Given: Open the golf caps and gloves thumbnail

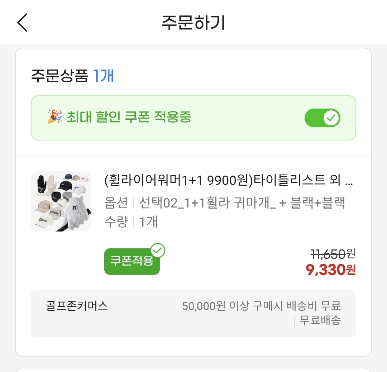Looking at the screenshot, I should 61,201.
